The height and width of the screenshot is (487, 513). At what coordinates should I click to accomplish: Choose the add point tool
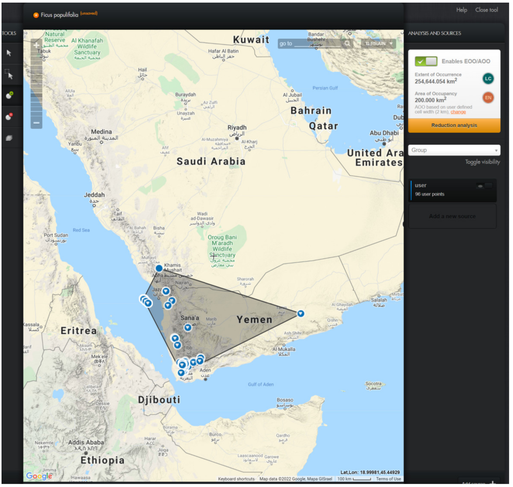coord(9,95)
